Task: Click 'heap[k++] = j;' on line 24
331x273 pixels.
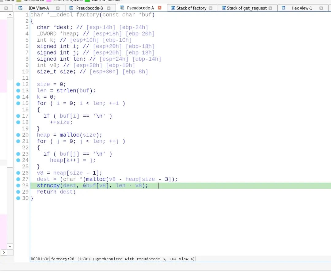Action: (73, 160)
